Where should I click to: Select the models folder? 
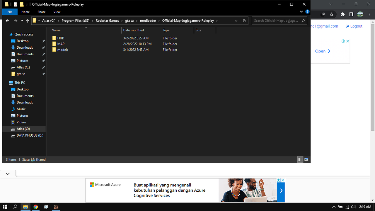pos(63,50)
